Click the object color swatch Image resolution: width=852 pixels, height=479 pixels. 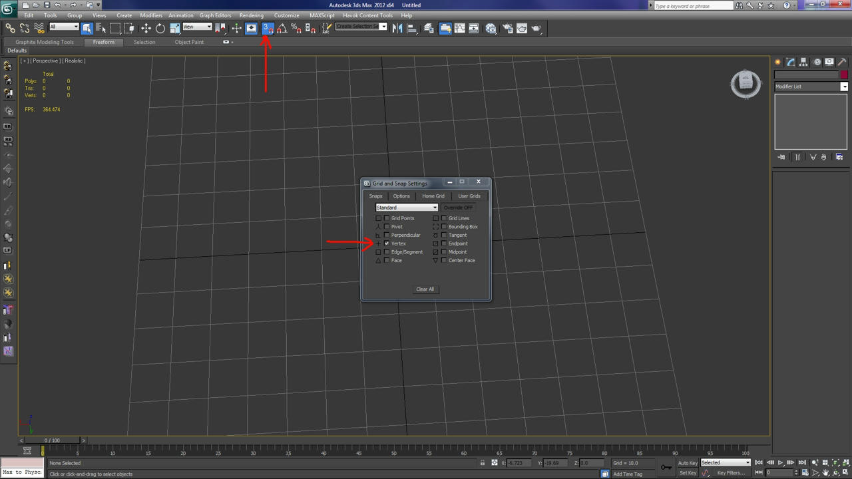(x=845, y=75)
